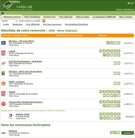The width and height of the screenshot is (135, 138).
Task: Click the wrench icon for Station Total
Action: coord(101,118)
